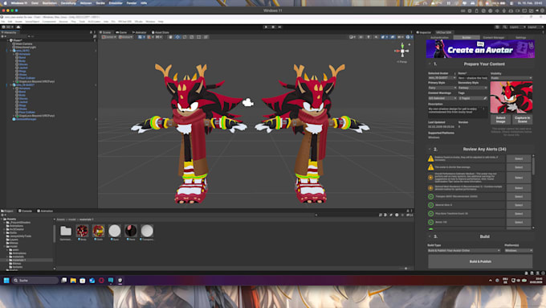Screen dimensions: 546x308
Task: Click the Hierarchy search magnifier icon
Action: click(29, 36)
